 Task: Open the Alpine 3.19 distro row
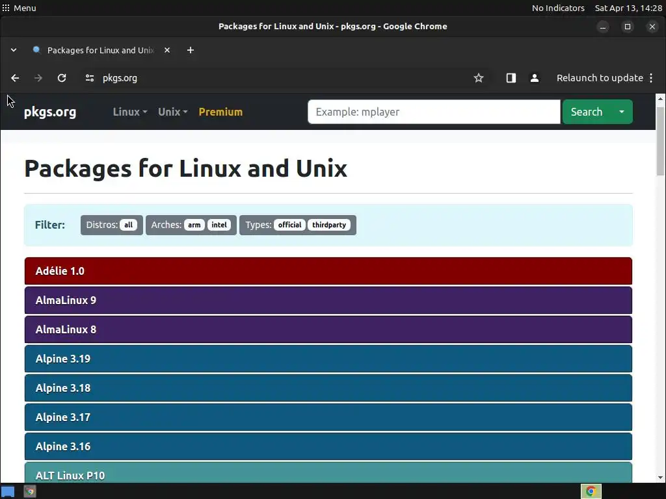328,359
